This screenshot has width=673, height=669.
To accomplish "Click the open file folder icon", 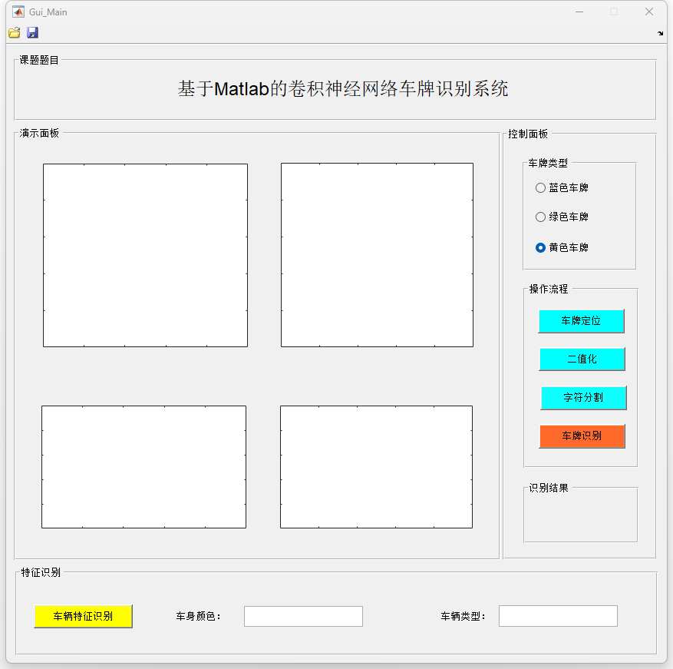I will (14, 33).
